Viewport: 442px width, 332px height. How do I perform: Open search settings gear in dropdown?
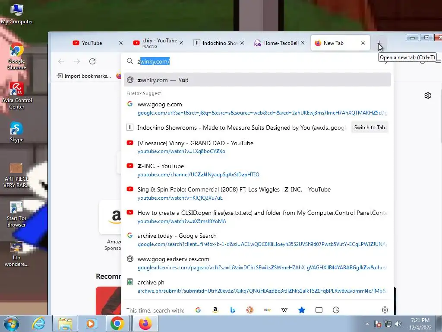pos(385,310)
